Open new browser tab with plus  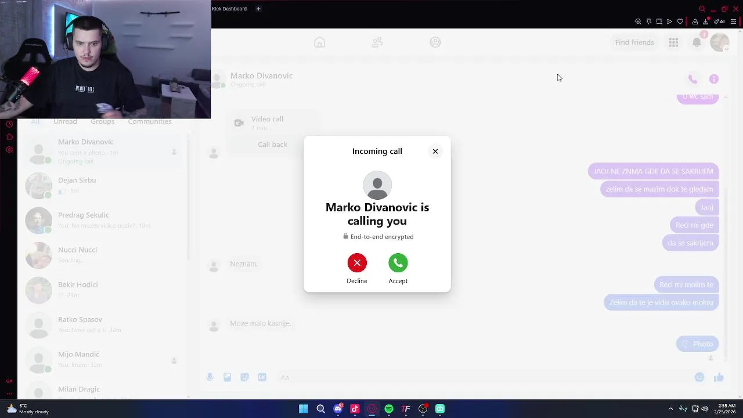click(x=258, y=9)
